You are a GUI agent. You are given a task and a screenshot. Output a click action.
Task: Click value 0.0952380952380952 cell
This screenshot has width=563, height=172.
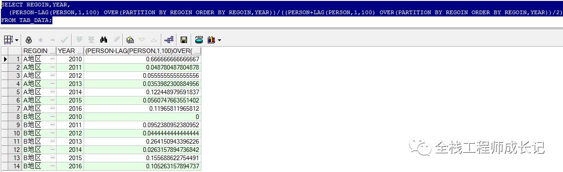[143, 125]
